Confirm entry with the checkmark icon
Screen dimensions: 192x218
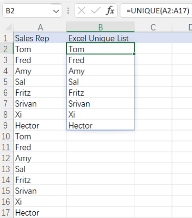click(x=95, y=11)
